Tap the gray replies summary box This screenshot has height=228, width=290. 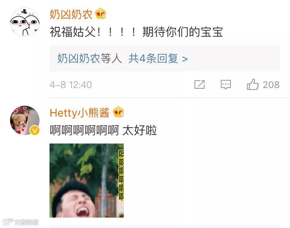(165, 59)
